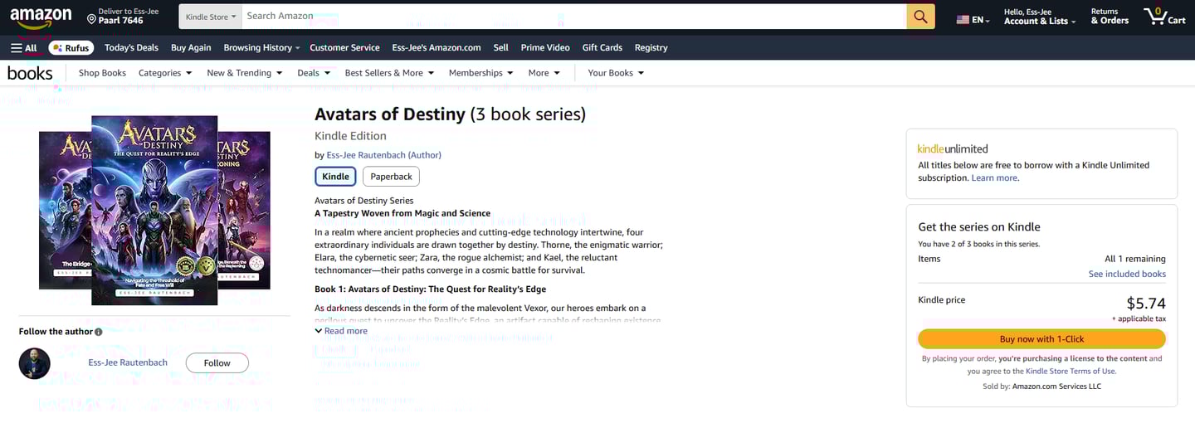Open Kindle Store Terms of Use
This screenshot has width=1195, height=423.
[x=1071, y=372]
